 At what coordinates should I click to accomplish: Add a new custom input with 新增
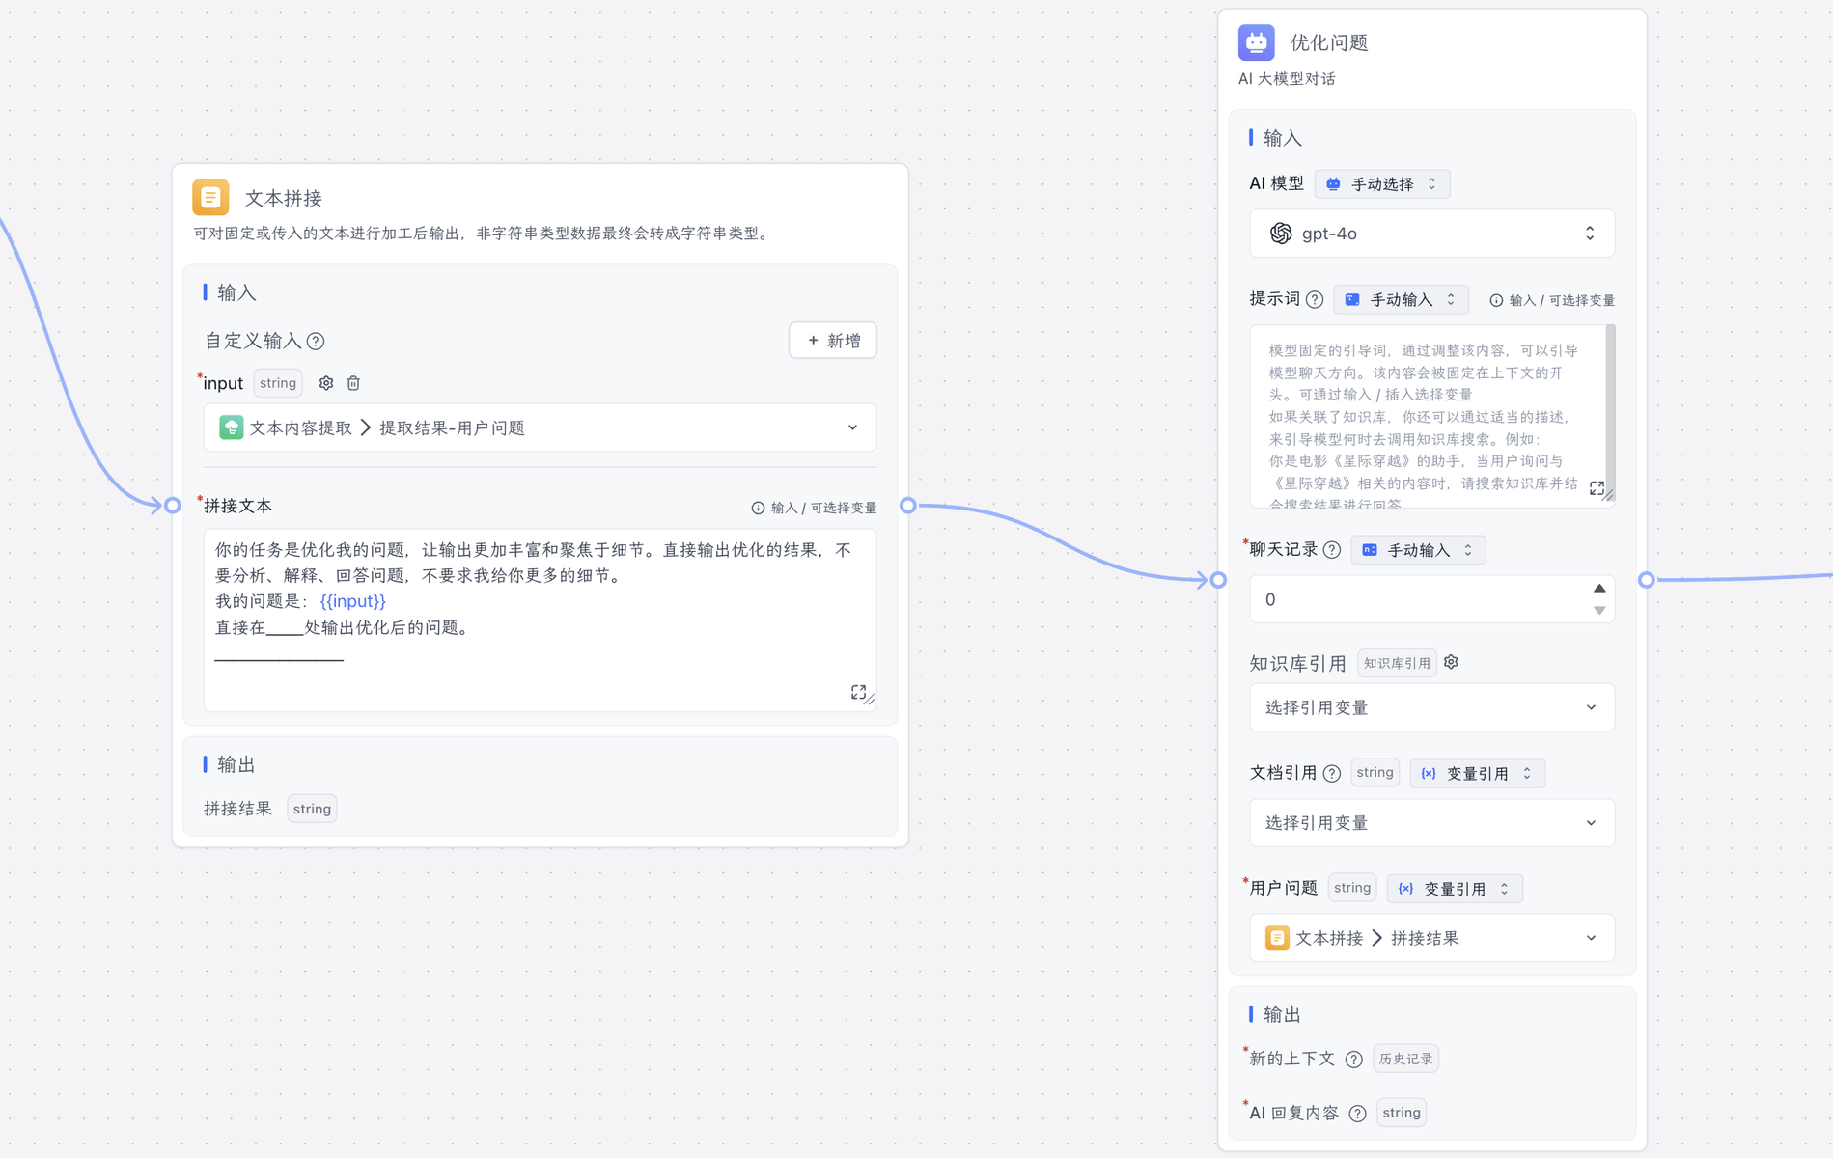tap(833, 341)
